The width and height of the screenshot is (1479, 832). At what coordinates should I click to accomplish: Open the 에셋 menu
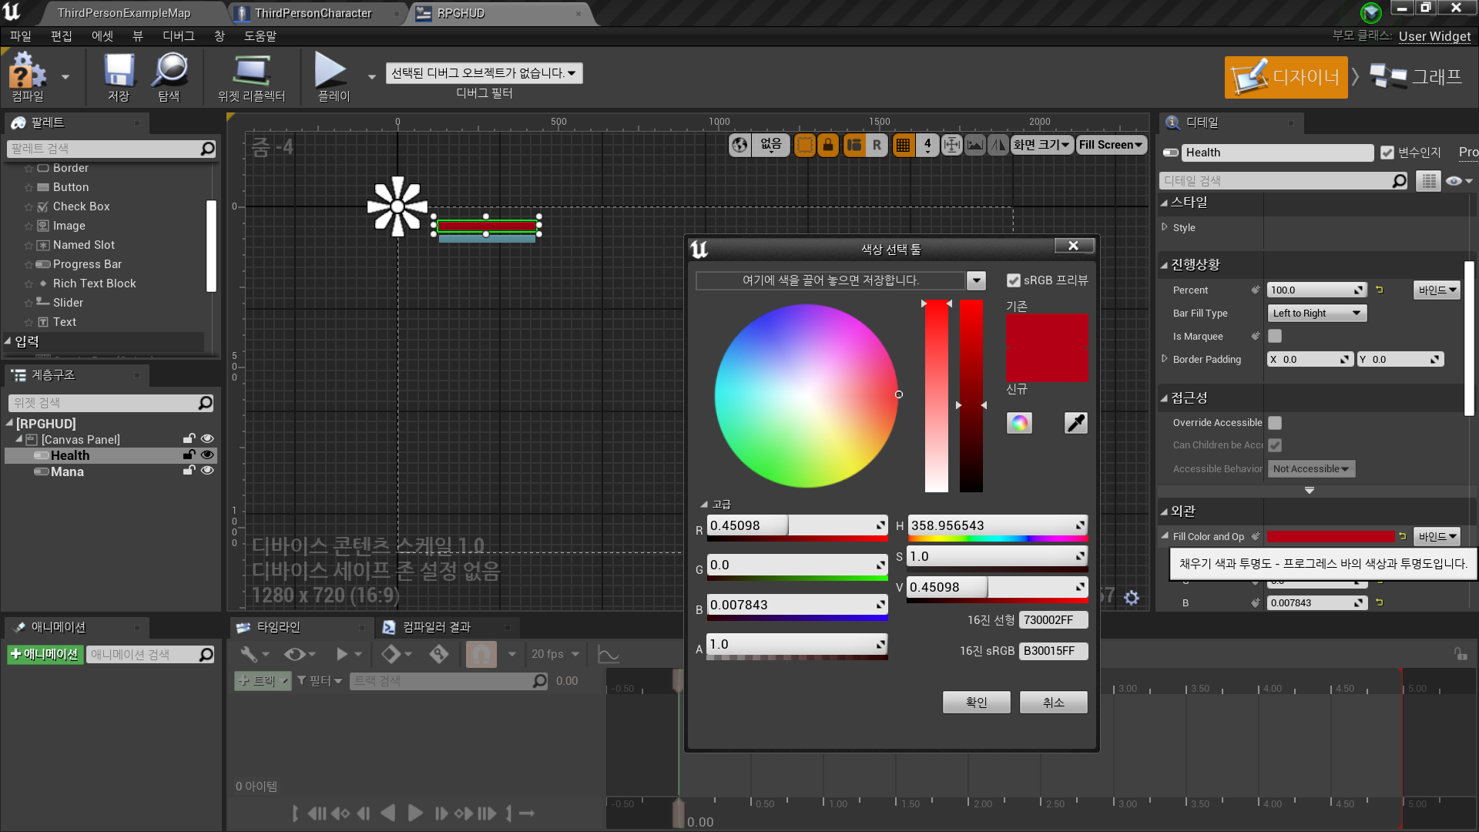tap(102, 36)
